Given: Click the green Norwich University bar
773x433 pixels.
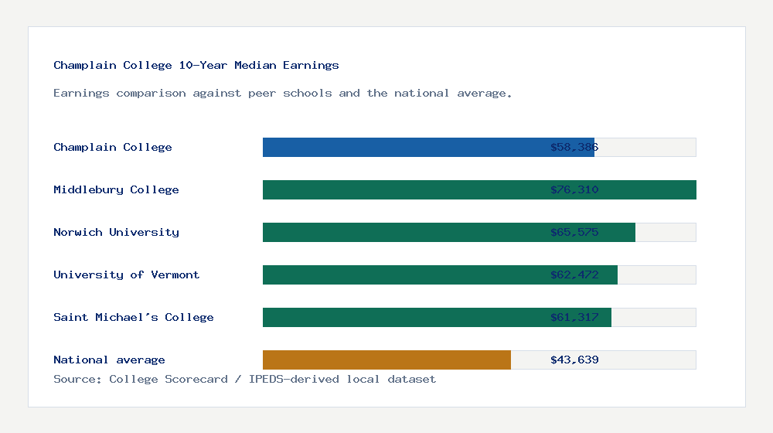Looking at the screenshot, I should tap(449, 232).
